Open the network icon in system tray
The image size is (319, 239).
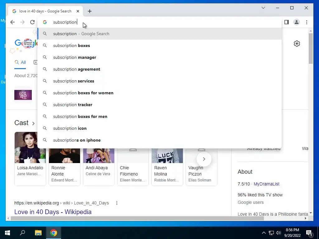coord(271,233)
